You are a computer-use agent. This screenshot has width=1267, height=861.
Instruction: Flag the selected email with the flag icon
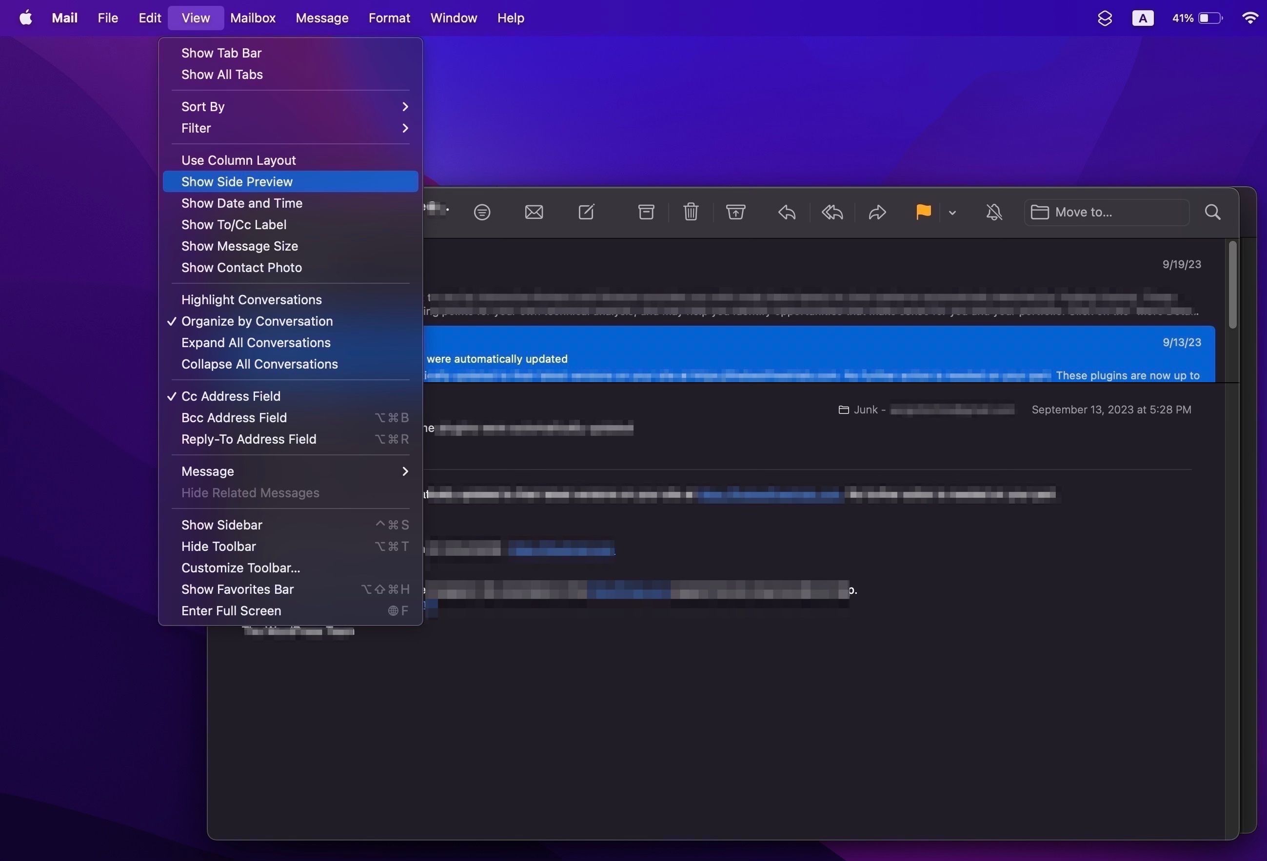pos(922,212)
